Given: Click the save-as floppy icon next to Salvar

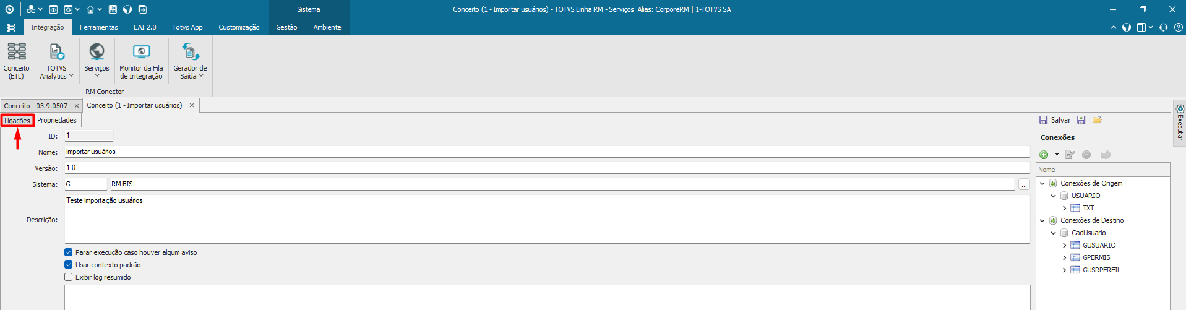Looking at the screenshot, I should click(x=1081, y=120).
